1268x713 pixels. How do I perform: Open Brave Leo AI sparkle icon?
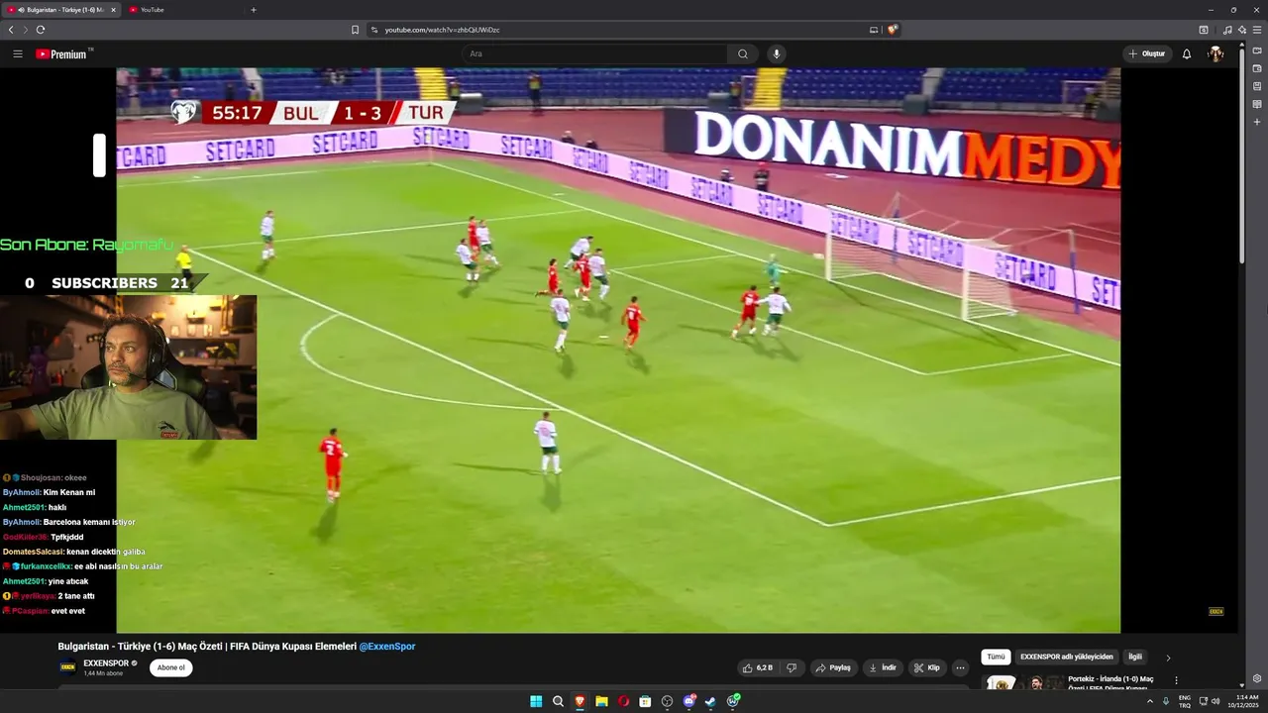[x=1242, y=30]
